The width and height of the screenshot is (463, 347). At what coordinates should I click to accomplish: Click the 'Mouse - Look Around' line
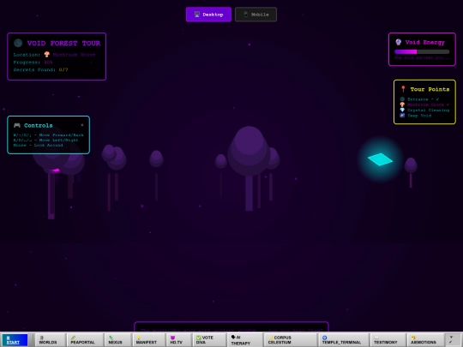tap(38, 145)
